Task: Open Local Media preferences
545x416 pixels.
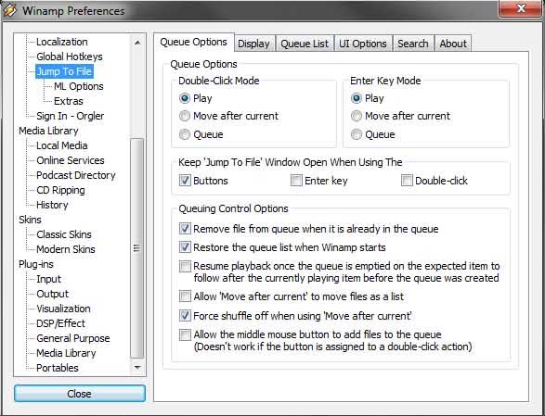Action: coord(62,145)
